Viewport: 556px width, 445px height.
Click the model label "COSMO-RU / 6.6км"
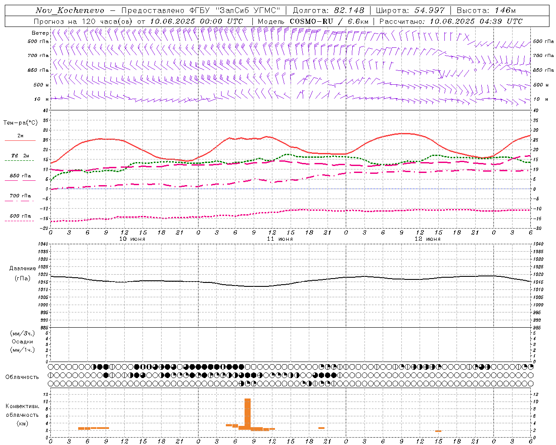pos(329,21)
